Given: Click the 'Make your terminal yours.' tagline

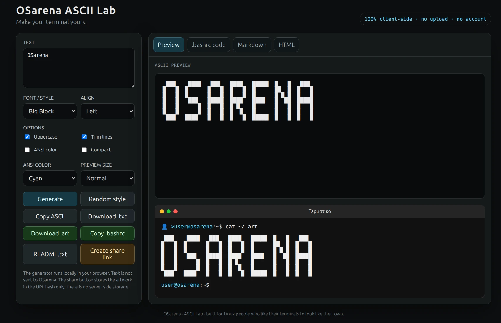Looking at the screenshot, I should tap(51, 22).
